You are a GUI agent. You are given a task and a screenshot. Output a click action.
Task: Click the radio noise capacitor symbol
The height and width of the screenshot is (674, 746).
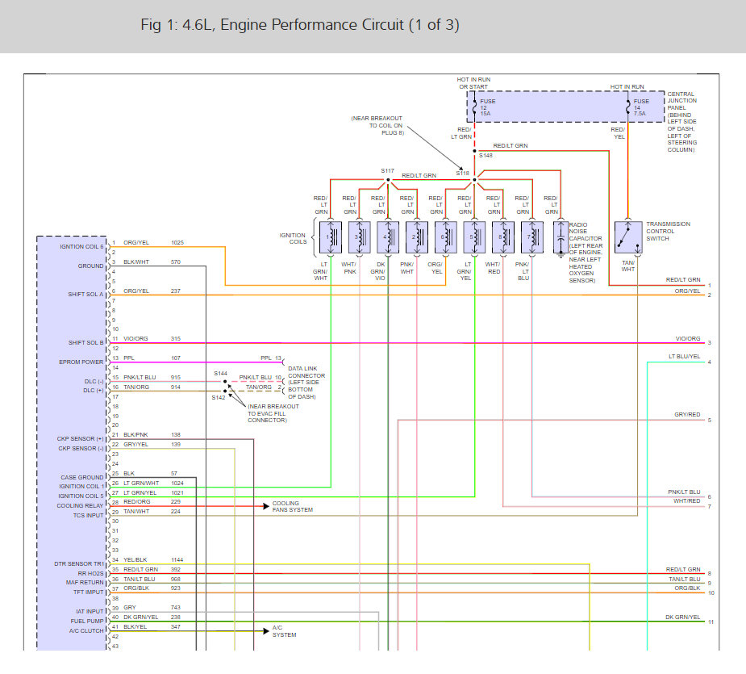[561, 238]
